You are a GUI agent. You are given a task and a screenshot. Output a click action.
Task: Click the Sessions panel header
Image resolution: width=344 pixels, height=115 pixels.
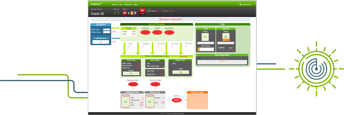[x=101, y=25]
